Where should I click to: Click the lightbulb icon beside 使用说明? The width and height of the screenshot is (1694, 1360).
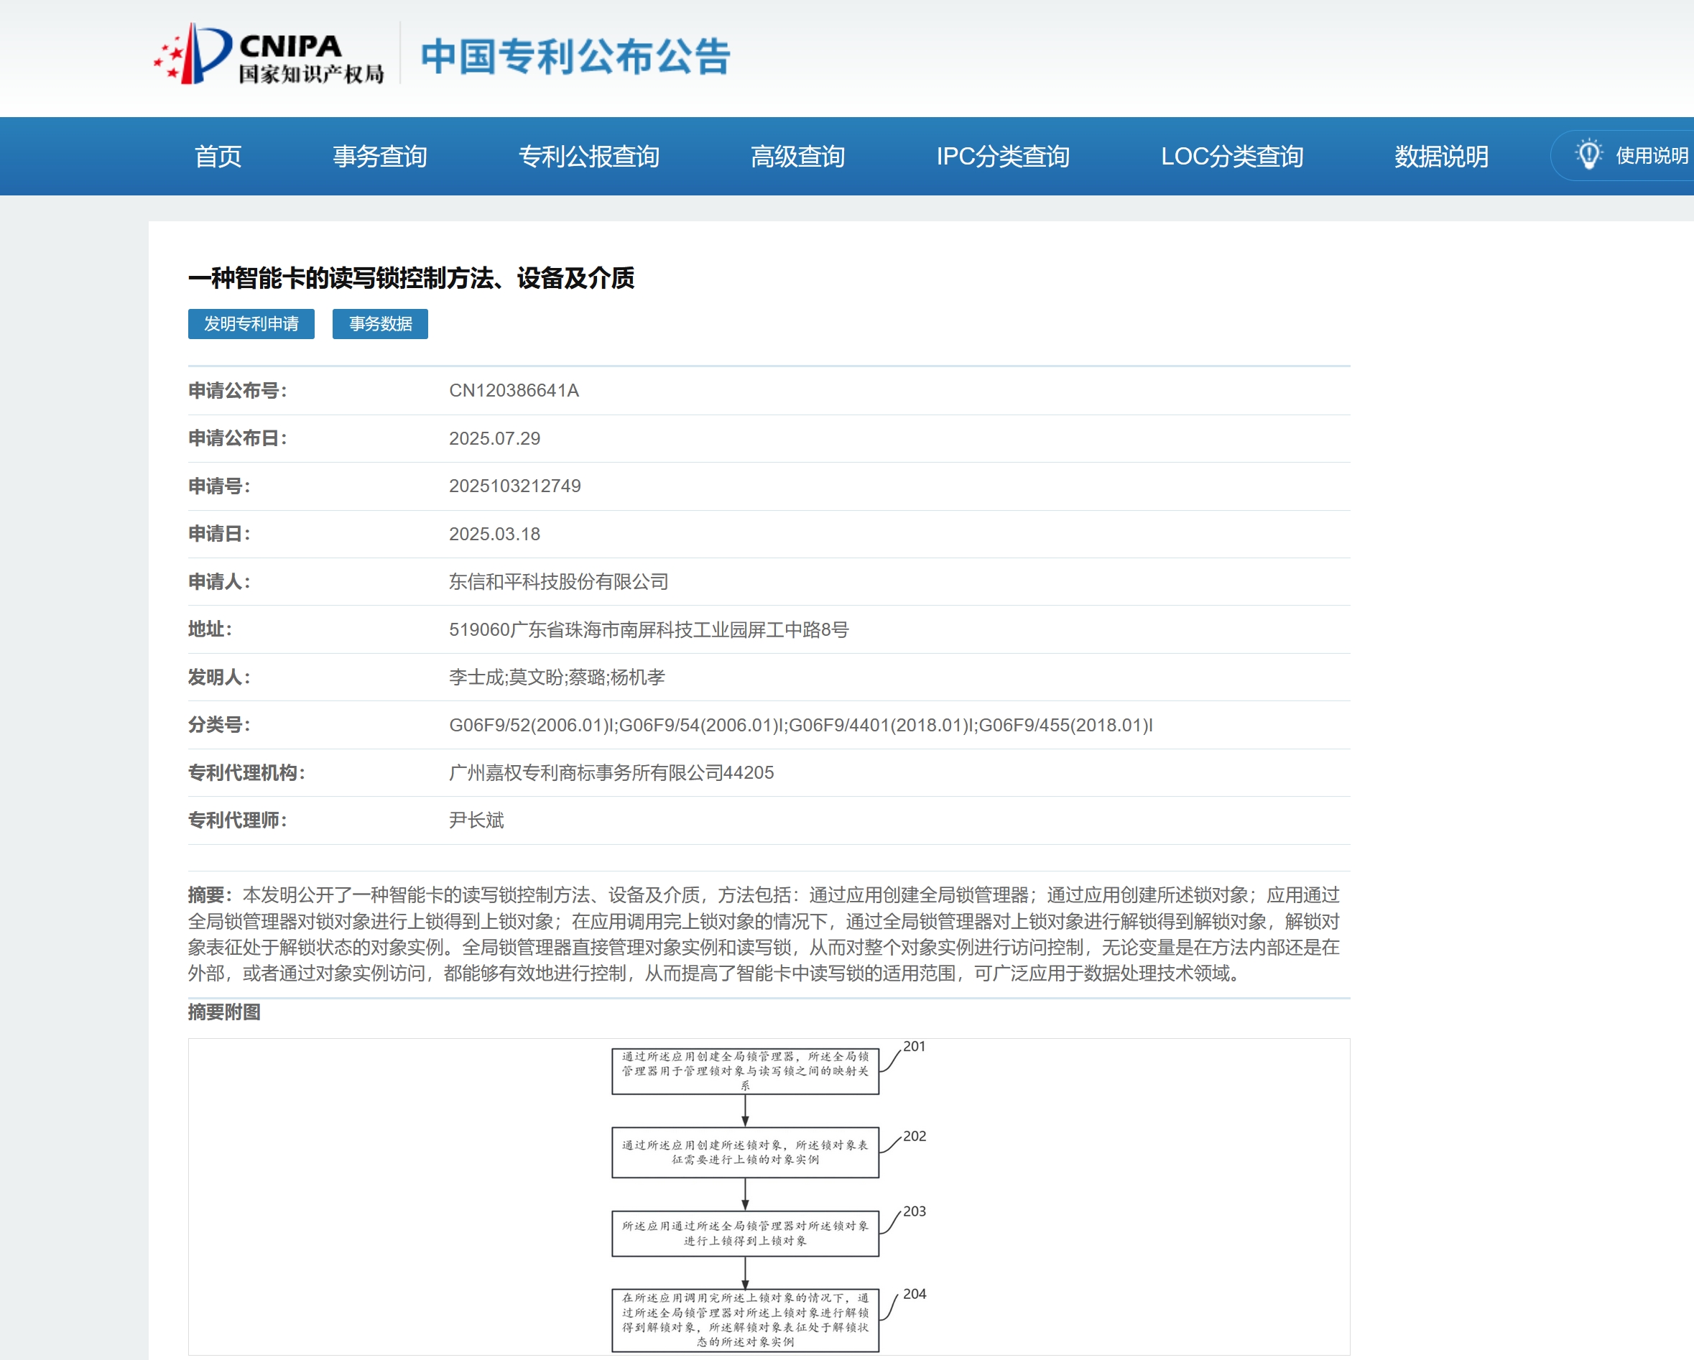(x=1588, y=154)
